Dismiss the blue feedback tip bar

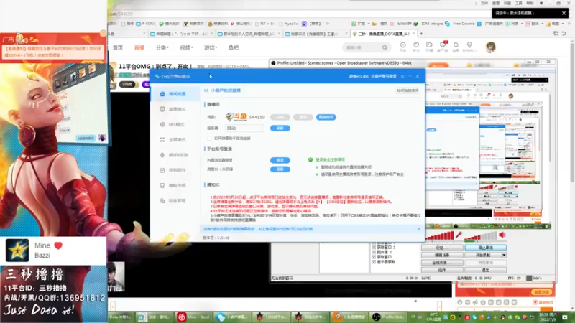coord(419,229)
